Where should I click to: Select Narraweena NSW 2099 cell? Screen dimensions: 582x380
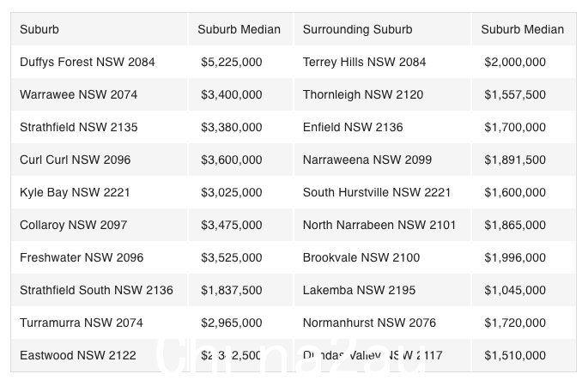tap(367, 160)
